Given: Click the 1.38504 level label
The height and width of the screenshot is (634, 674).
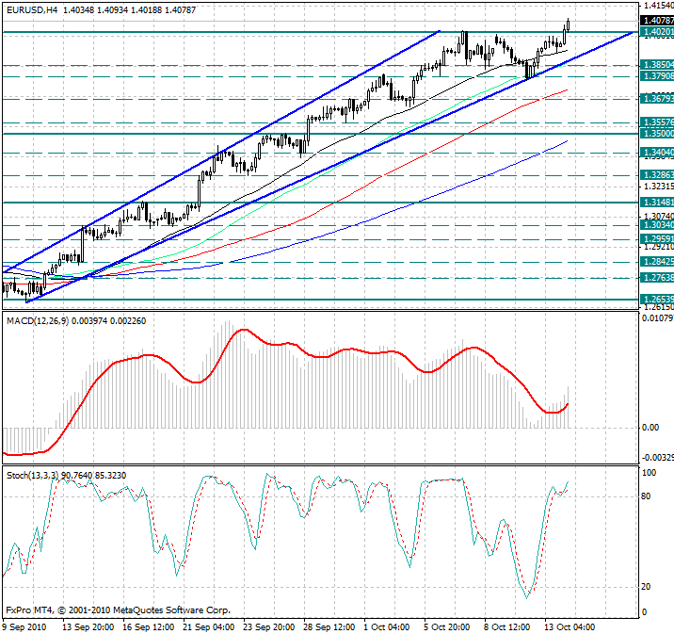Looking at the screenshot, I should [x=657, y=65].
